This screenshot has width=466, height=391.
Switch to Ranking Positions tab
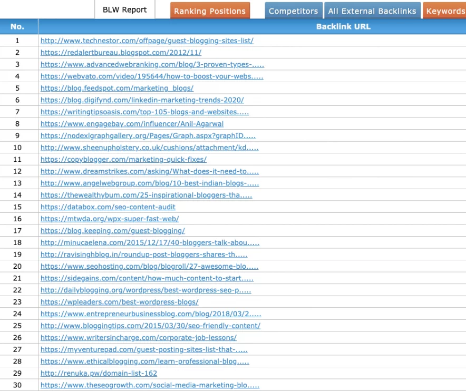[x=210, y=11]
